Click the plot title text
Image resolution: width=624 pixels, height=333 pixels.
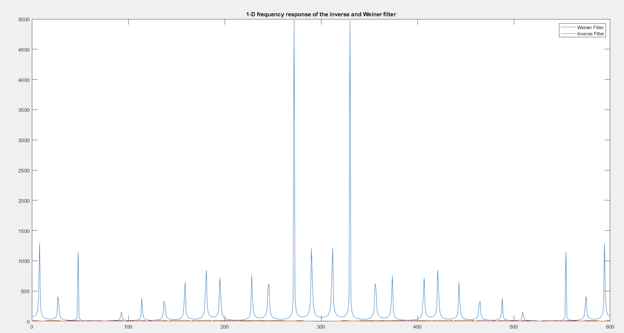pos(321,15)
